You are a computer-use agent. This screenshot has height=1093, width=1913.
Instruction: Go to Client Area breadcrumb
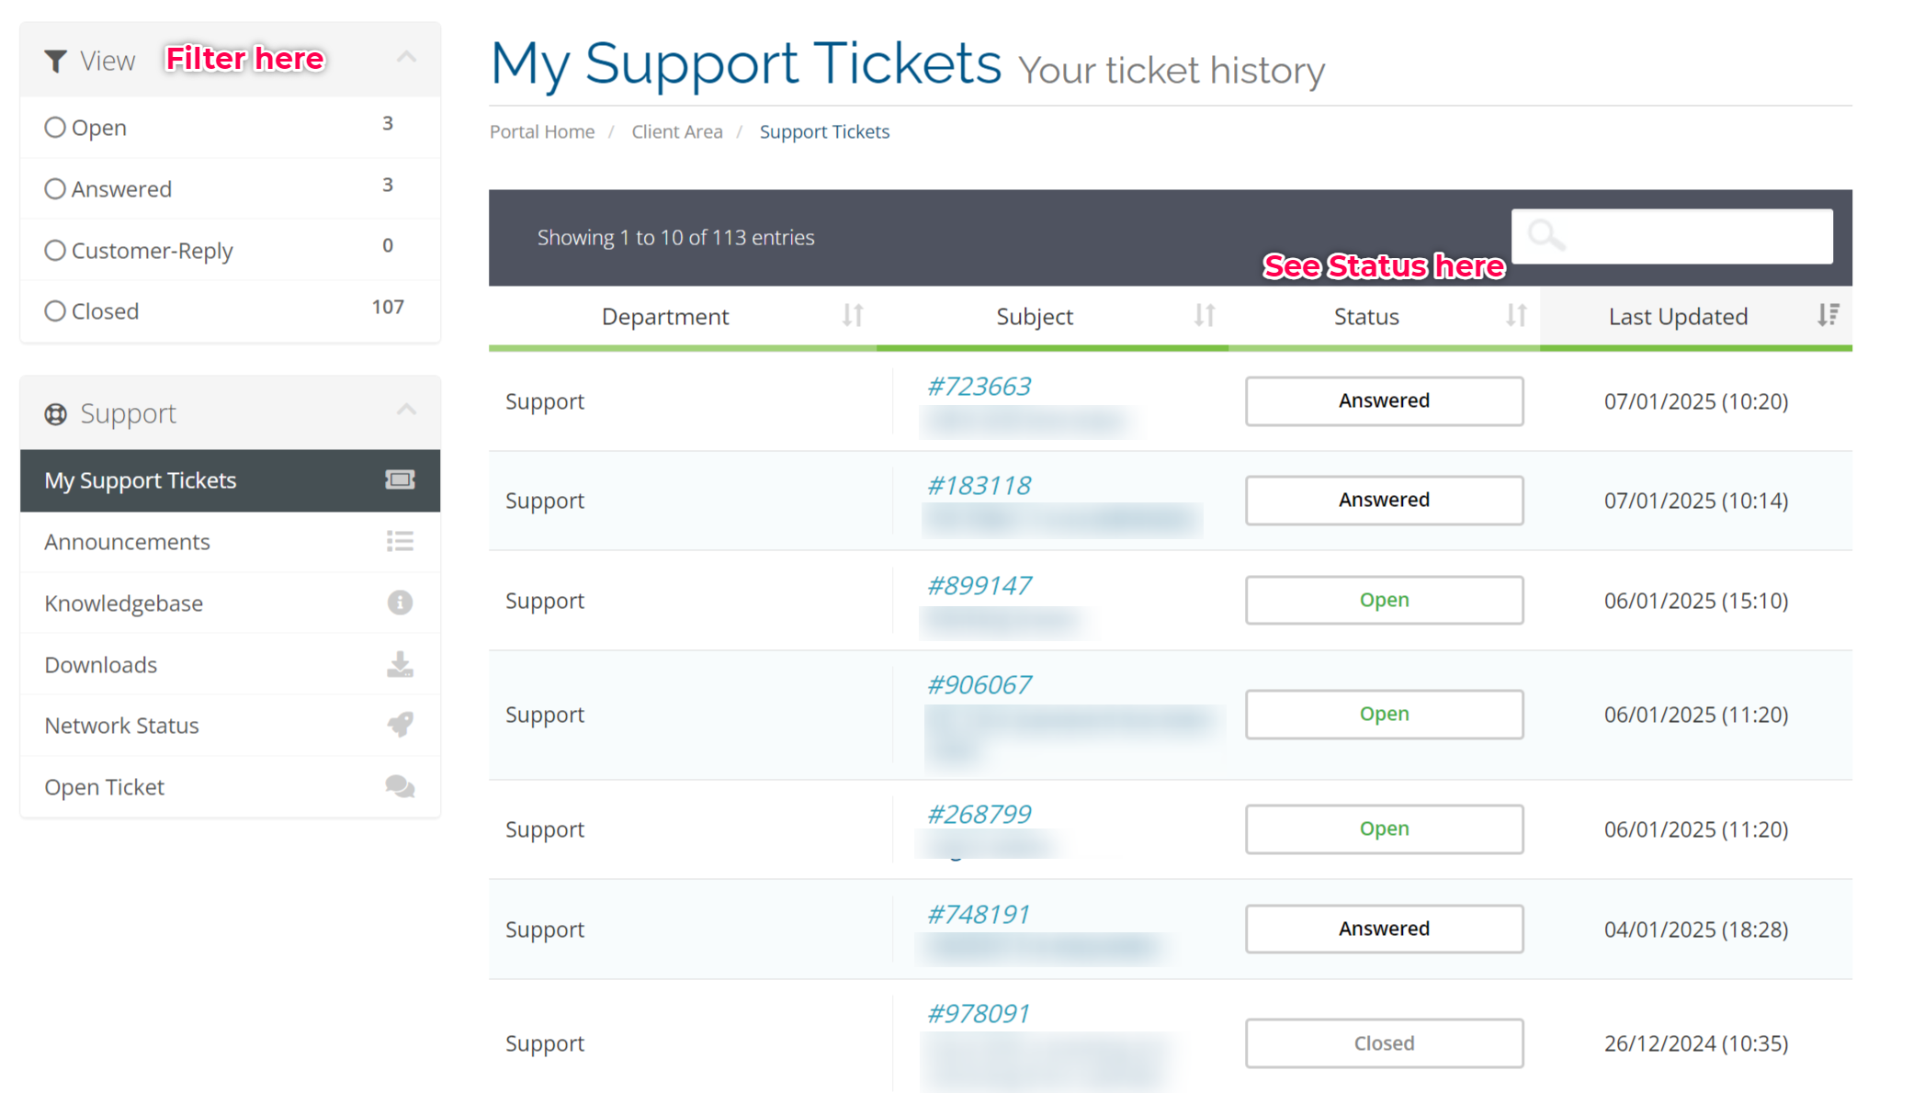677,131
